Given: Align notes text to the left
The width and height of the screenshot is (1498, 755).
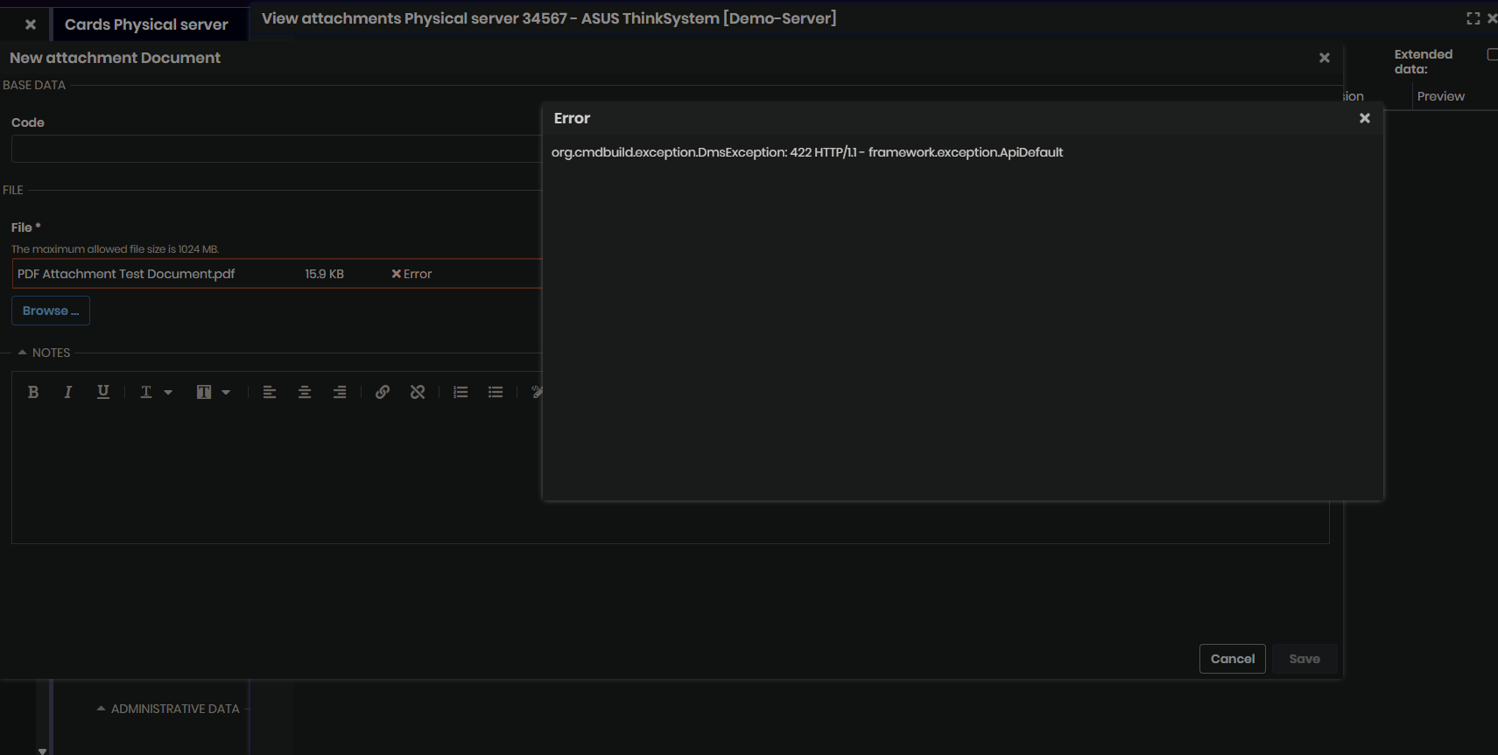Looking at the screenshot, I should (270, 392).
